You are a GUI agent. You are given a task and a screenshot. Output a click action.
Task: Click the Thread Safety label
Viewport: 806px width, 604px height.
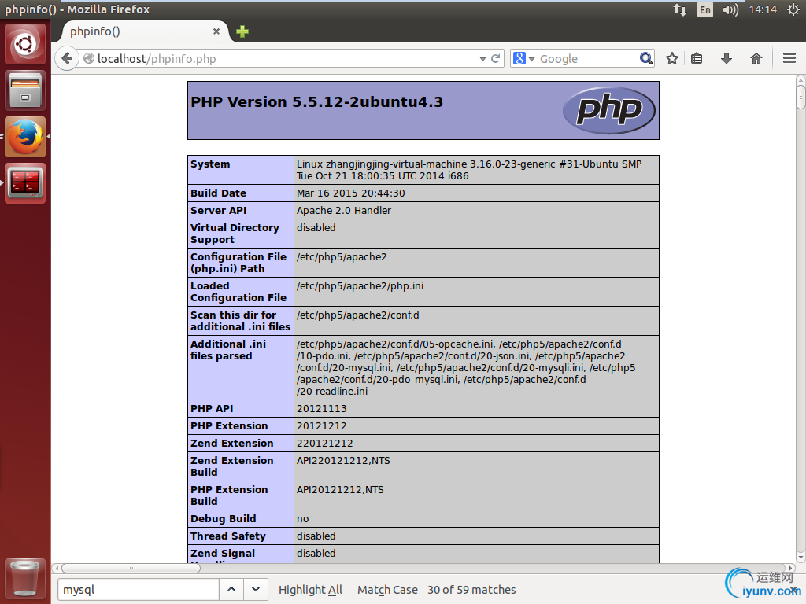[227, 536]
